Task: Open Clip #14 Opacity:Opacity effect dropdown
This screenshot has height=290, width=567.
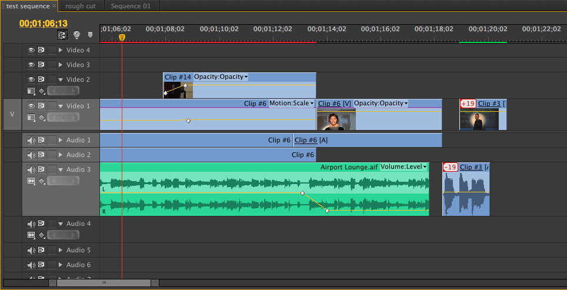Action: pyautogui.click(x=221, y=76)
